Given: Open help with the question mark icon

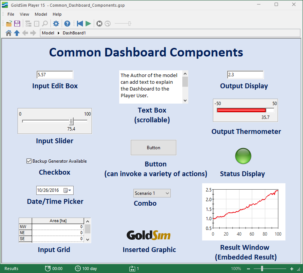Looking at the screenshot, I should (67, 24).
